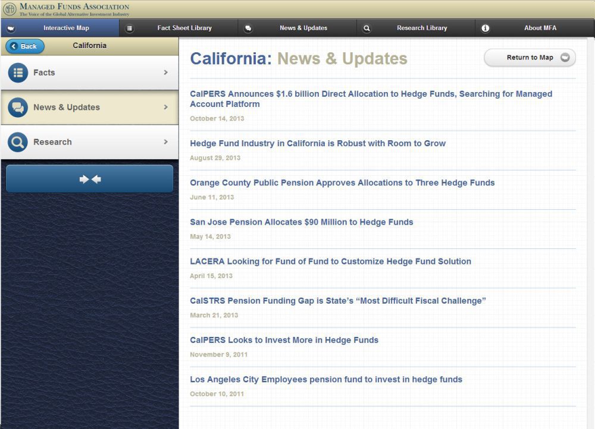The height and width of the screenshot is (429, 595).
Task: Click the June 11, 2013 date
Action: [x=212, y=197]
